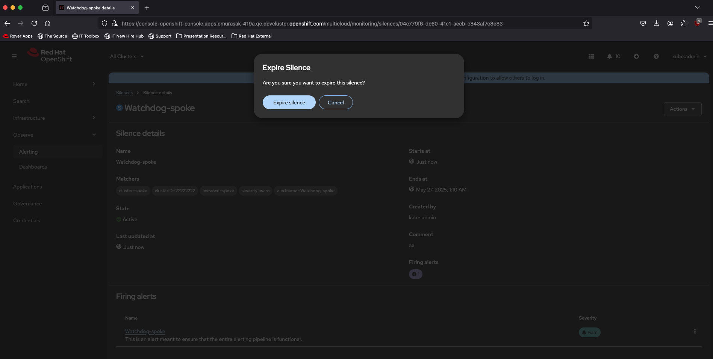Open The Source bookmark
713x359 pixels.
pyautogui.click(x=52, y=36)
